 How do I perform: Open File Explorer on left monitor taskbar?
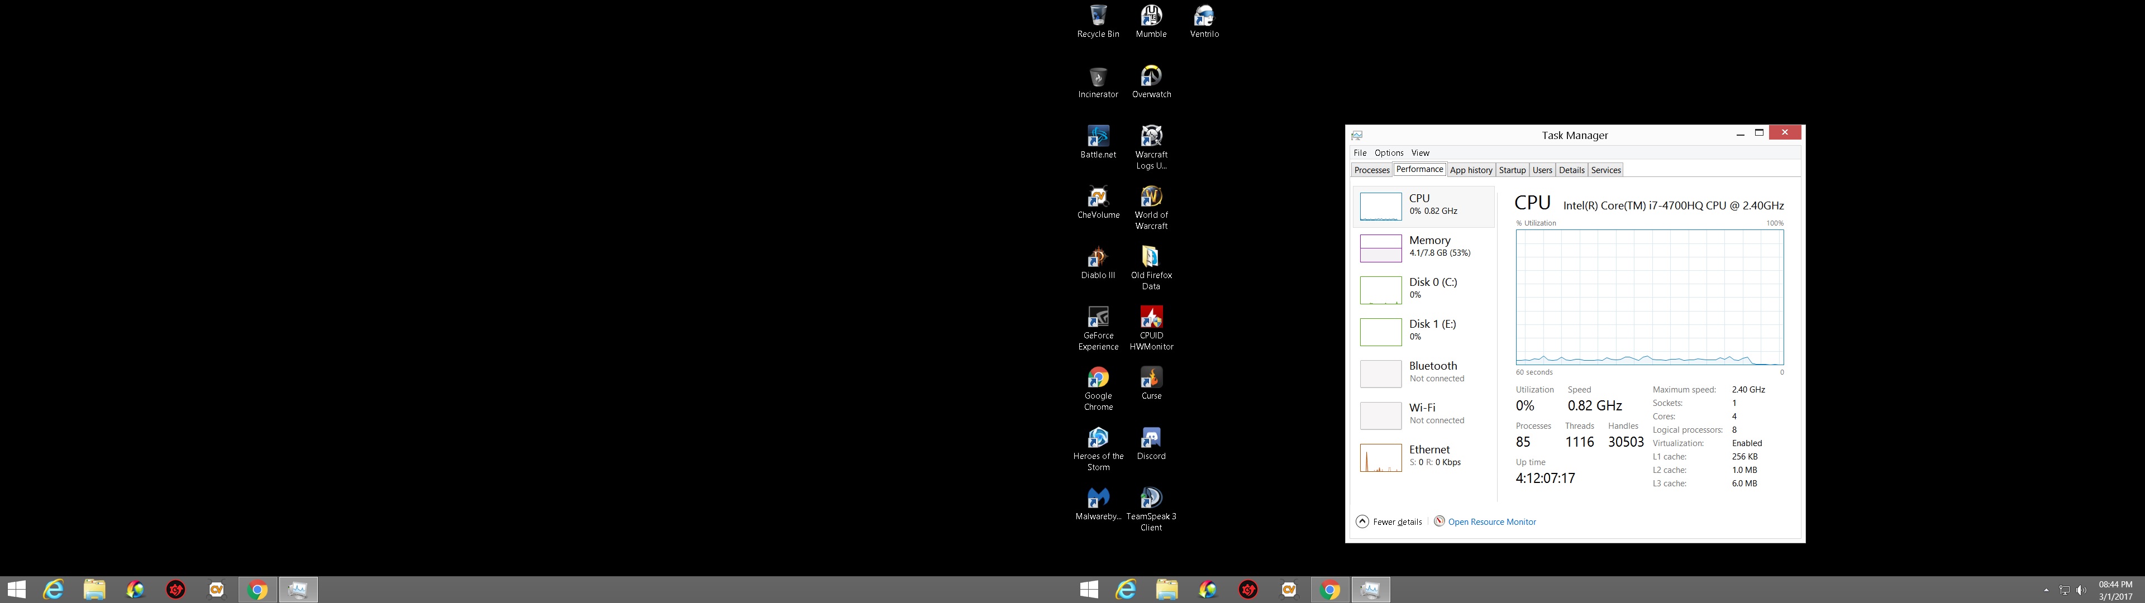94,590
